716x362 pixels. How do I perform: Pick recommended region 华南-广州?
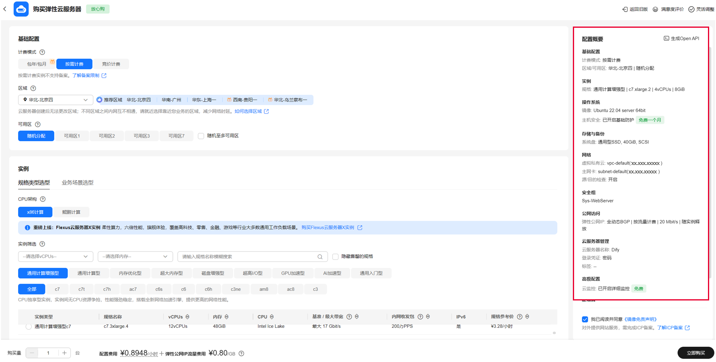(171, 100)
